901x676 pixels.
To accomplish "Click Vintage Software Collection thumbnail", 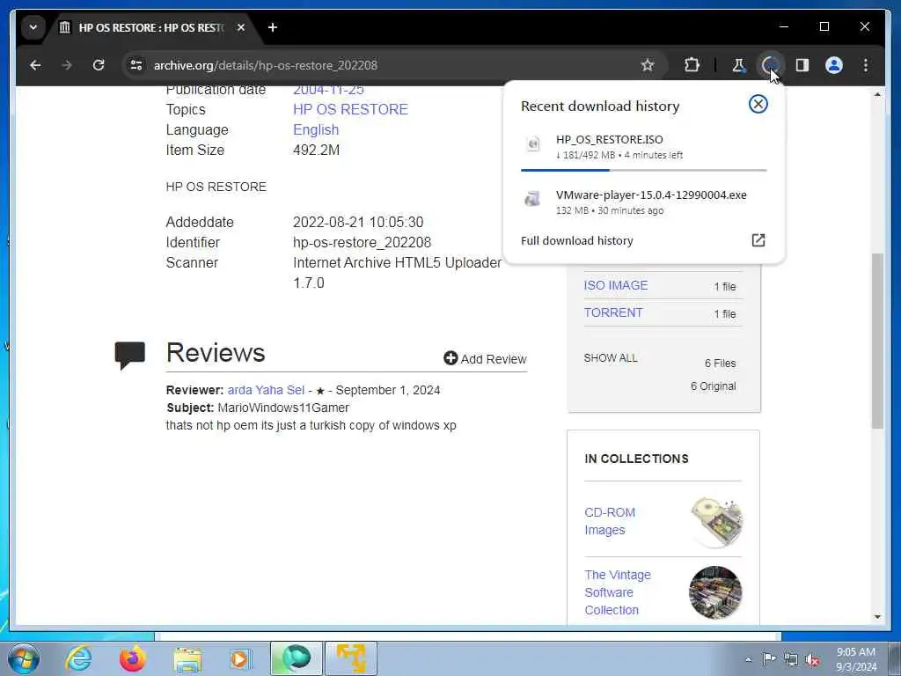I will click(715, 592).
